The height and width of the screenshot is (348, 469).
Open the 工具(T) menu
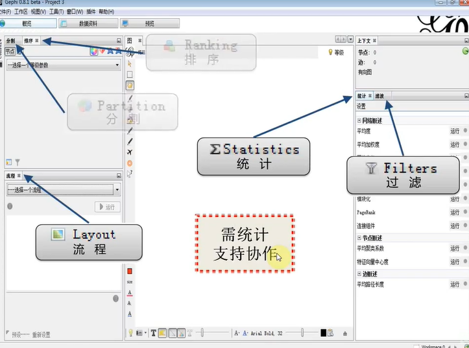tap(56, 12)
